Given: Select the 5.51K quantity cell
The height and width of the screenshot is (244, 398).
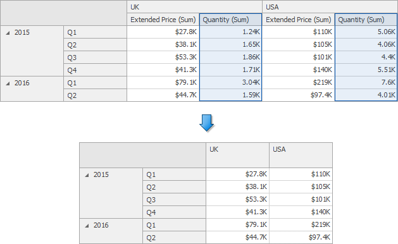Looking at the screenshot, I should (366, 70).
